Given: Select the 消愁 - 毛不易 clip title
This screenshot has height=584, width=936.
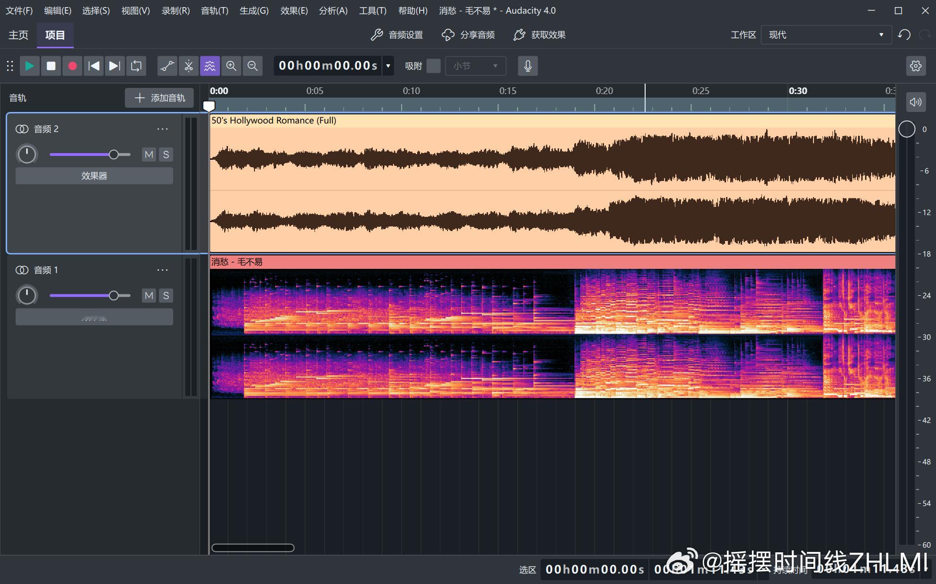Looking at the screenshot, I should click(237, 262).
